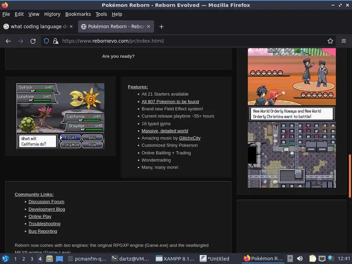Open the removable media tray icon

(x=290, y=259)
